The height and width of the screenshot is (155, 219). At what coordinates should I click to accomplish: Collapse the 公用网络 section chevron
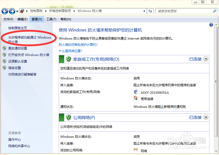(206, 117)
